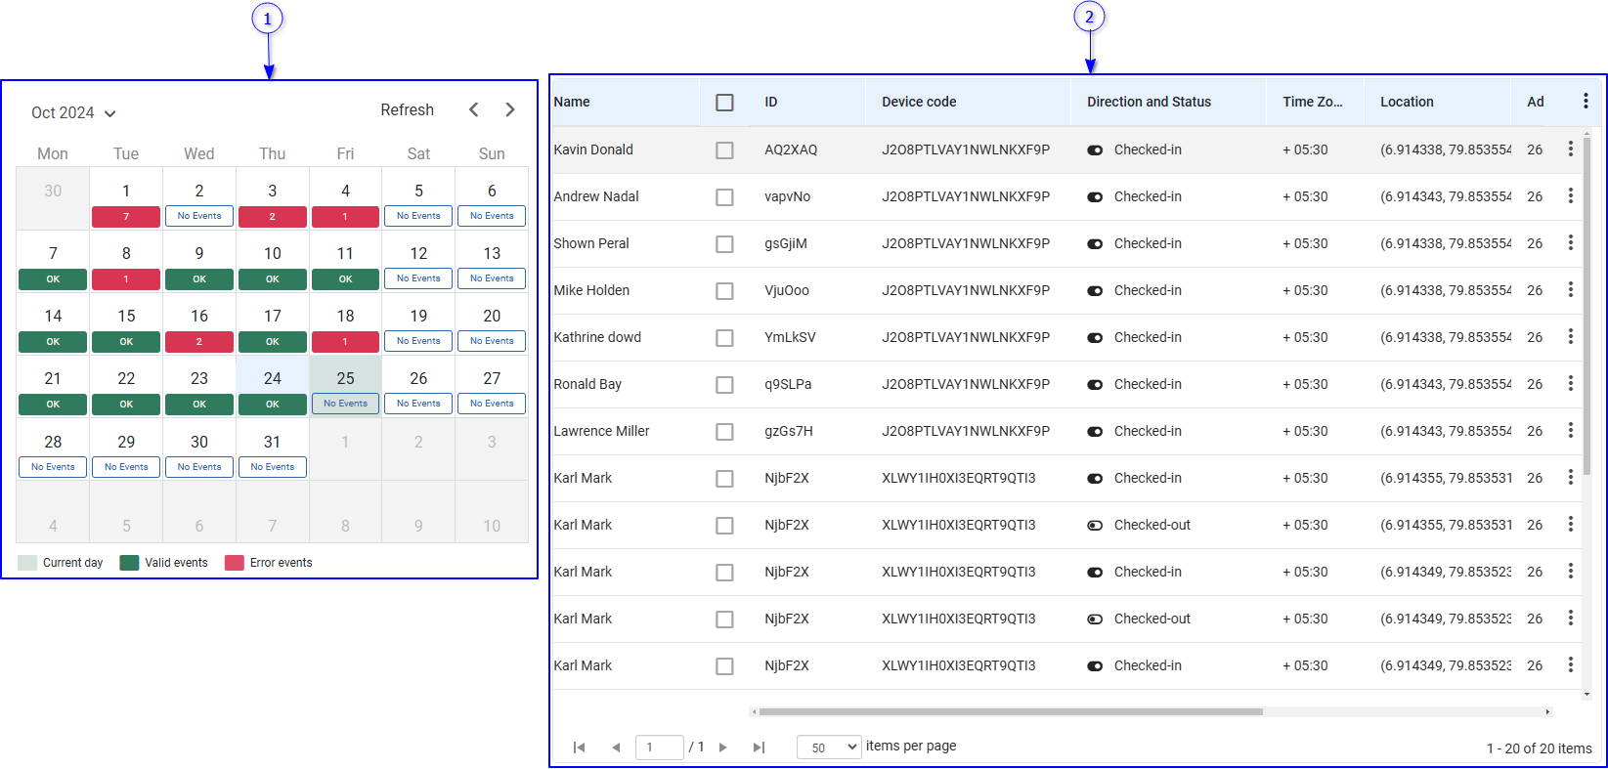The height and width of the screenshot is (769, 1608).
Task: Jump to the first page of results
Action: click(579, 748)
